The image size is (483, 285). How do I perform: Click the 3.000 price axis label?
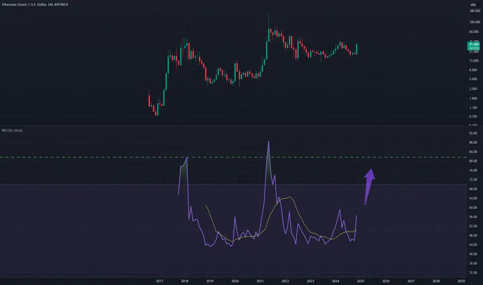[473, 89]
